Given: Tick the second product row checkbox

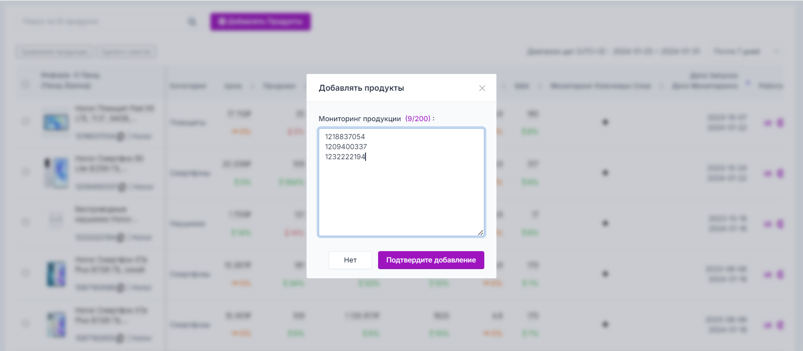Looking at the screenshot, I should pos(26,172).
